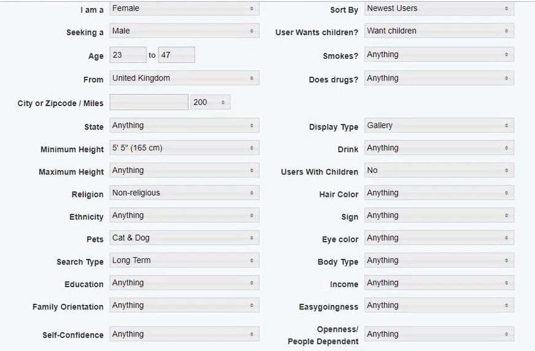Open the 'Seeking a' dropdown

[184, 31]
